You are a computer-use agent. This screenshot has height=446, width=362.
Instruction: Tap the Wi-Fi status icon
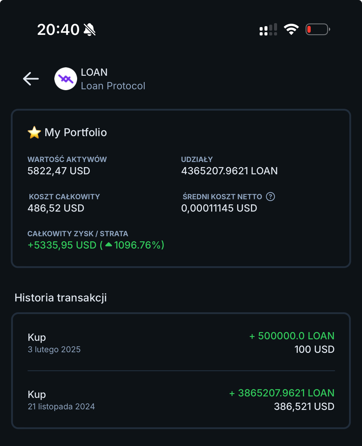pos(291,29)
